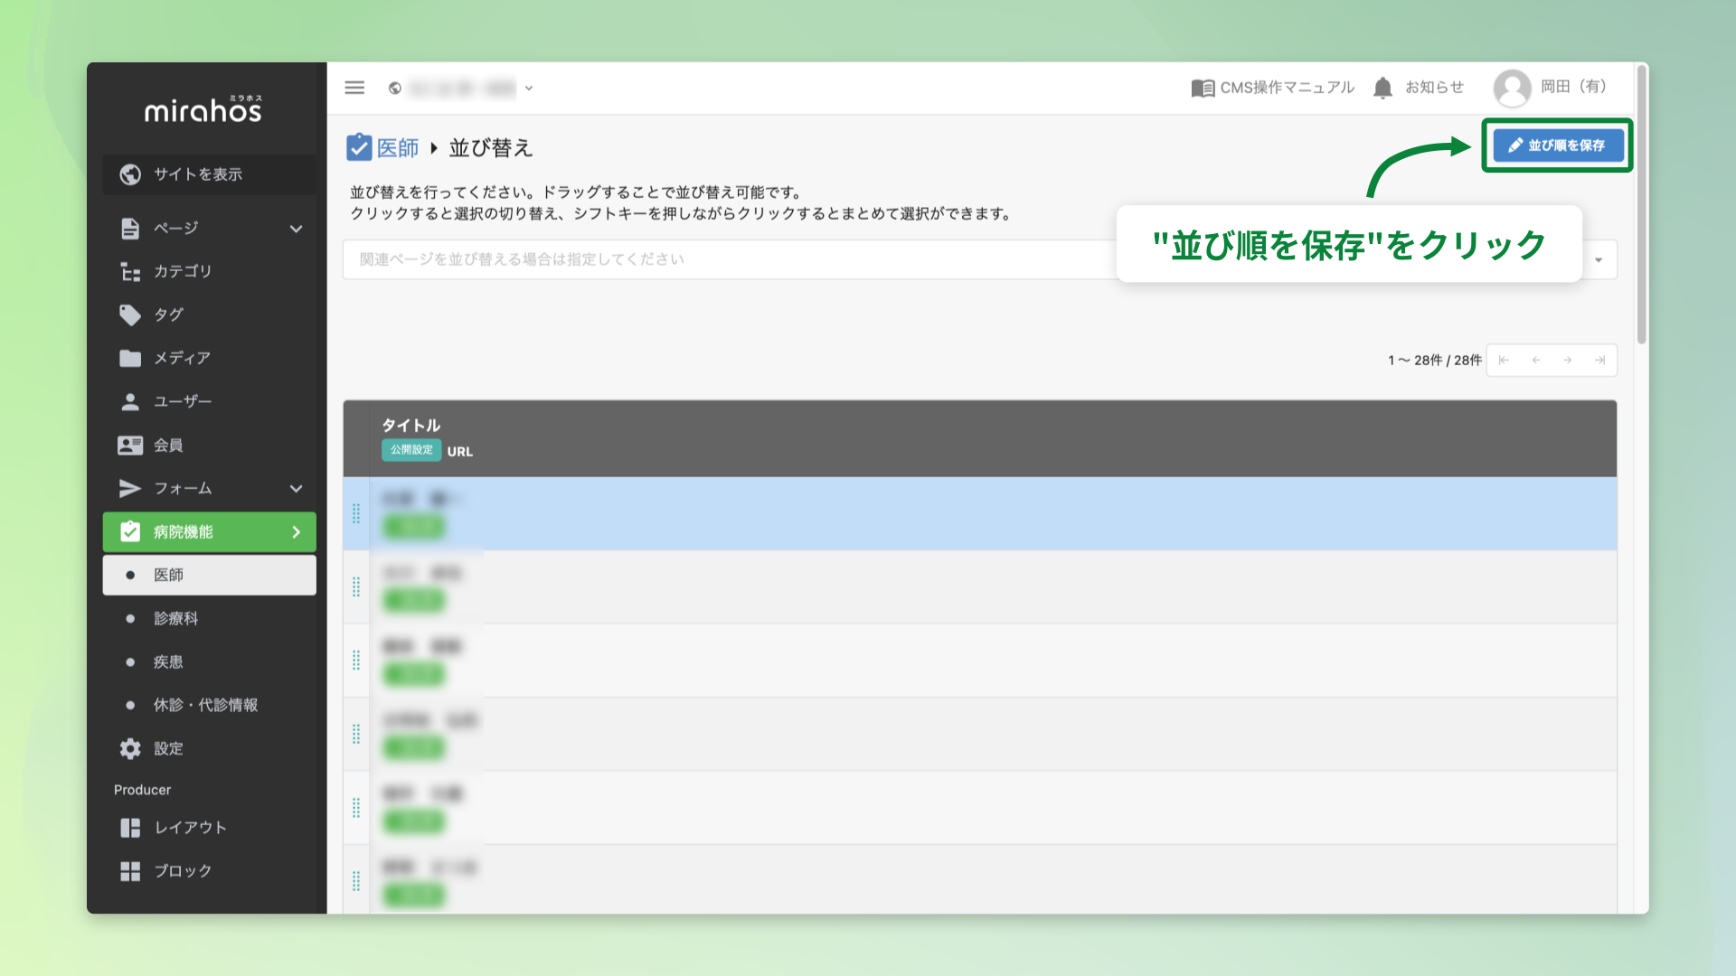Click the ブロック grid icon
Viewport: 1736px width, 976px height.
[130, 871]
